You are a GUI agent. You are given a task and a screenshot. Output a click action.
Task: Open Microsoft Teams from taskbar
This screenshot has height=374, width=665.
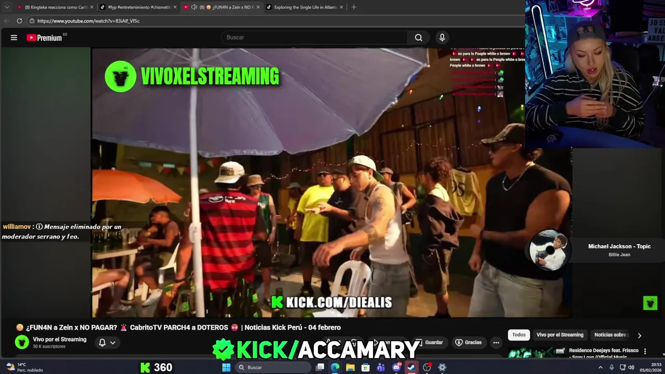click(x=381, y=367)
